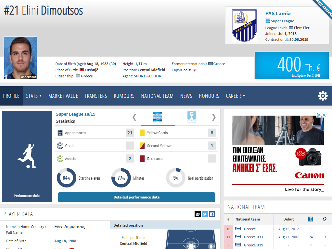Click the player silhouette Performance data icon
The width and height of the screenshot is (332, 249).
(x=27, y=156)
